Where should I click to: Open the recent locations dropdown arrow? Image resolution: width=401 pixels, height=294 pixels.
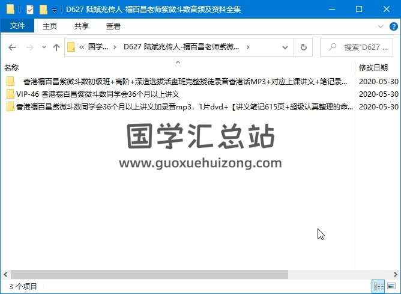tap(44, 47)
